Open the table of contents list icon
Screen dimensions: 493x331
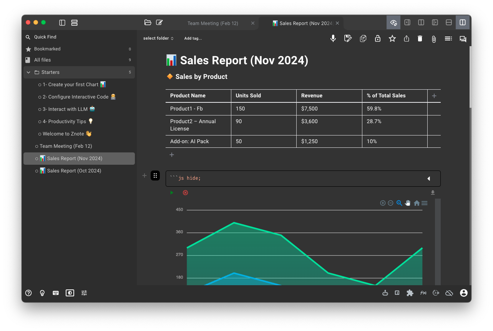pos(448,38)
